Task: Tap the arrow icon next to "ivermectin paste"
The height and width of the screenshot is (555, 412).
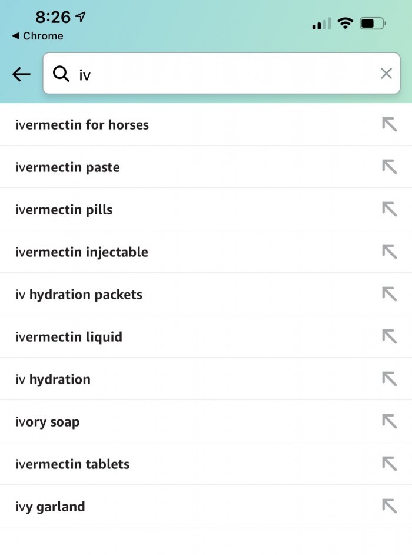Action: click(389, 167)
